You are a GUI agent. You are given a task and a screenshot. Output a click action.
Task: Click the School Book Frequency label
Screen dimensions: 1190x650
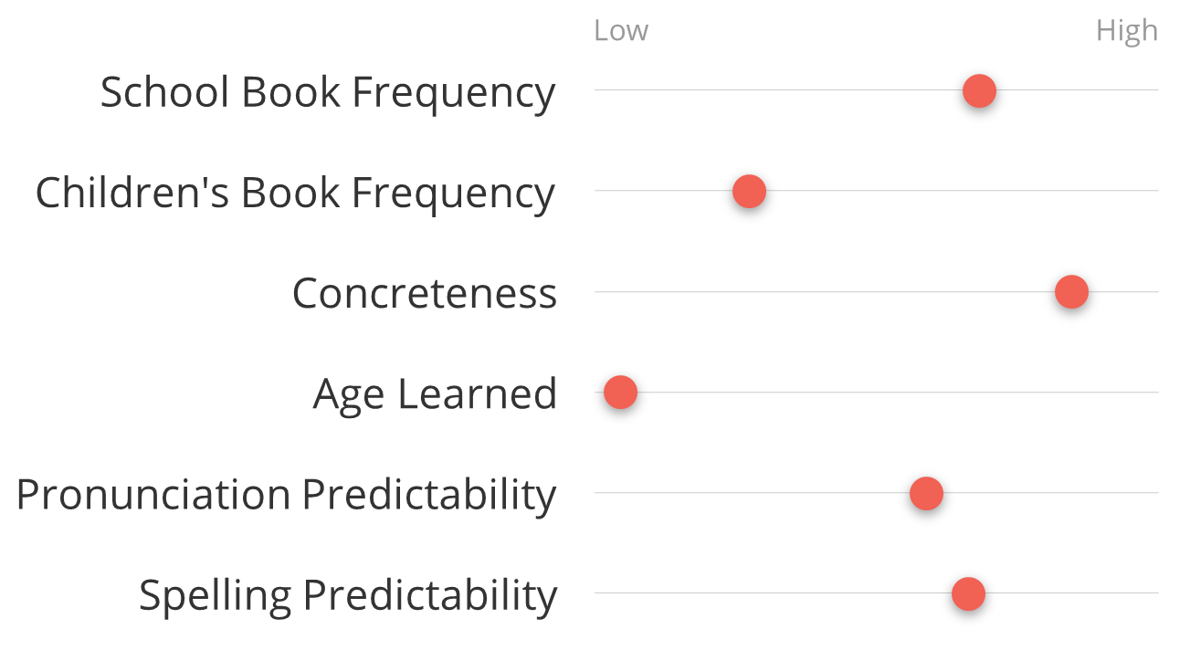click(328, 92)
